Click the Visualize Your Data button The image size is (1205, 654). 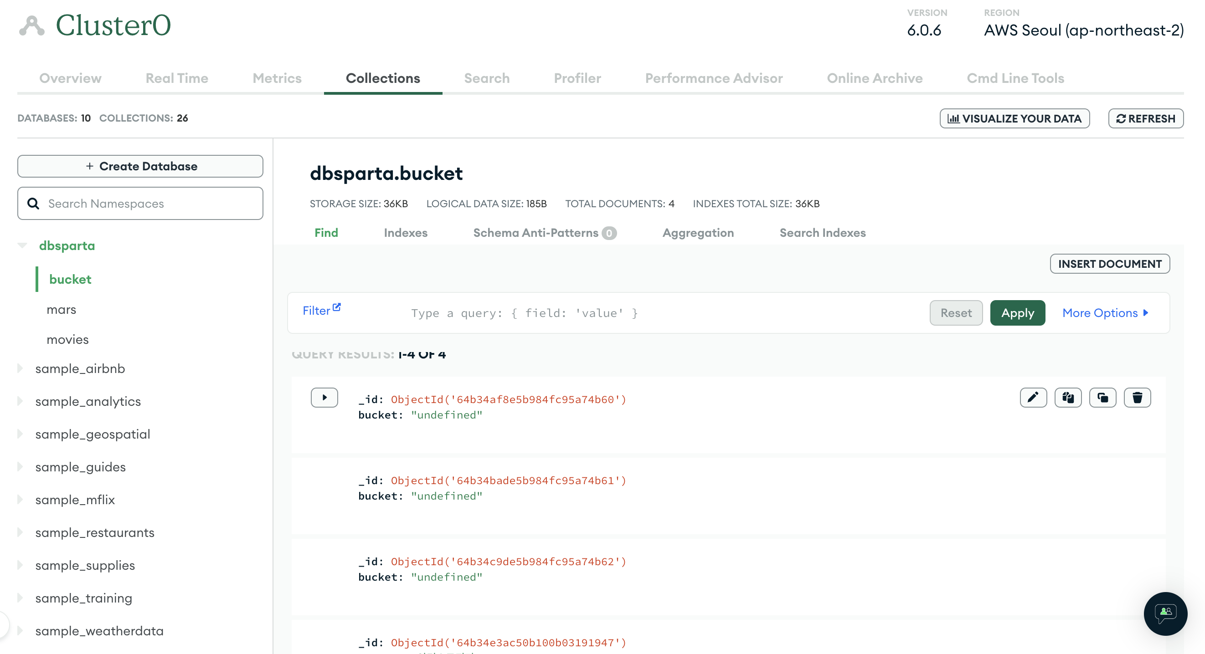pyautogui.click(x=1014, y=118)
